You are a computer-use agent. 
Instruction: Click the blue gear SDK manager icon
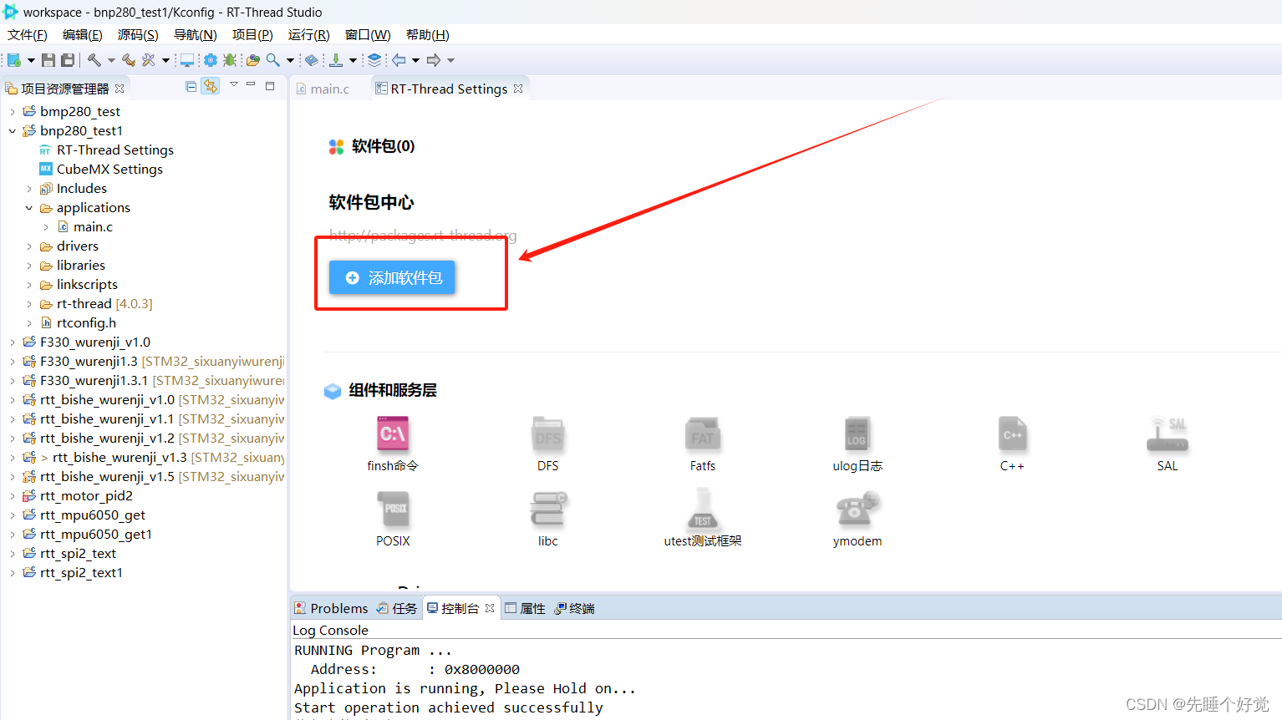[211, 60]
